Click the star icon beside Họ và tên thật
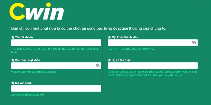The width and height of the screenshot is (211, 105). click(109, 60)
